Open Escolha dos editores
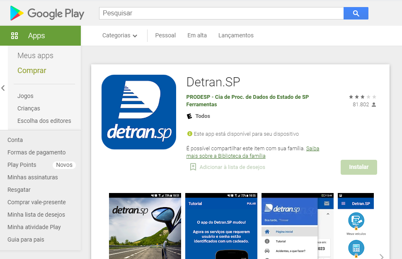This screenshot has width=402, height=259. click(x=44, y=121)
